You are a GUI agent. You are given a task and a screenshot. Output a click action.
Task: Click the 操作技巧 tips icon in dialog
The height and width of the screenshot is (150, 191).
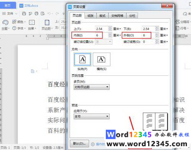pyautogui.click(x=92, y=144)
